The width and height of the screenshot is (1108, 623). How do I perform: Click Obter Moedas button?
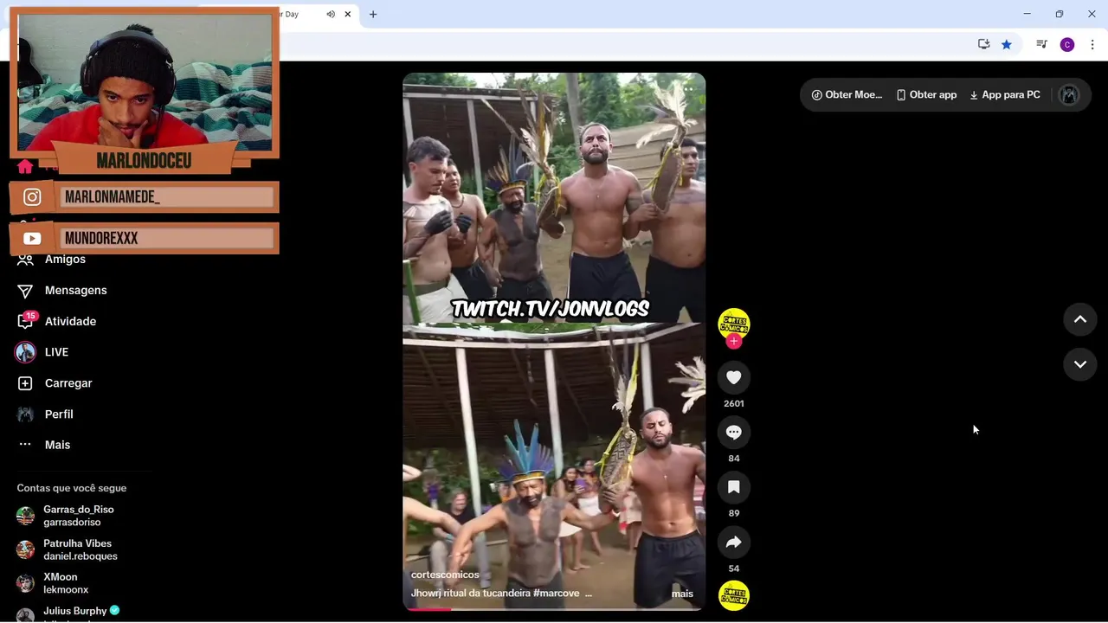point(847,95)
